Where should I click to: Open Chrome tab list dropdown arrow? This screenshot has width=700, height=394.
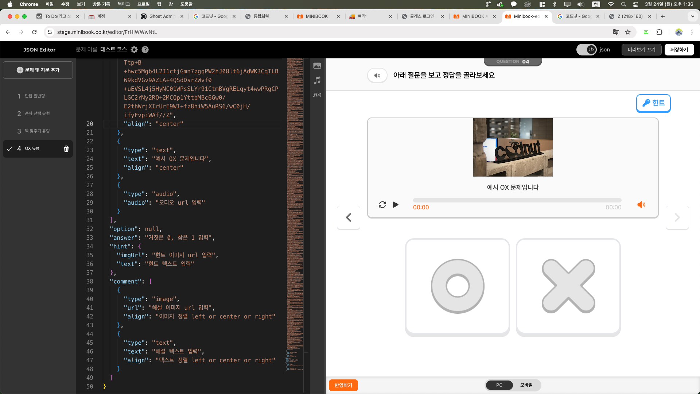[692, 16]
